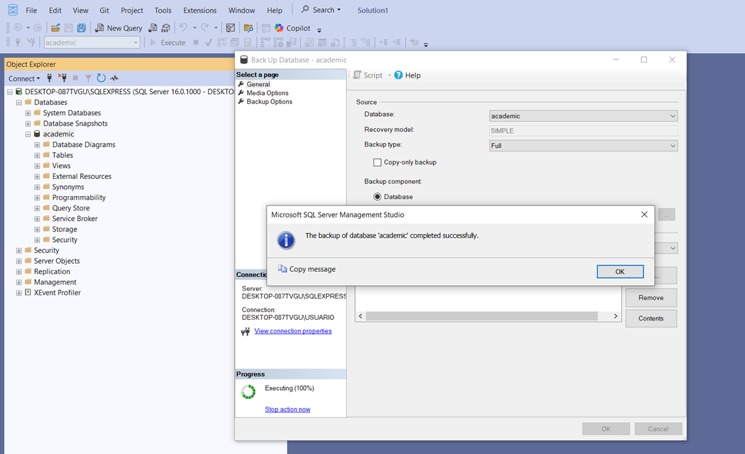Click the DAX query icon in toolbar

166,28
